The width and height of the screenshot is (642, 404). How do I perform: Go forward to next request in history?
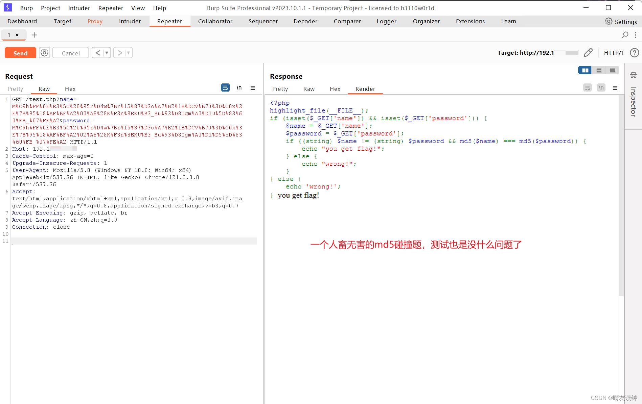point(120,53)
